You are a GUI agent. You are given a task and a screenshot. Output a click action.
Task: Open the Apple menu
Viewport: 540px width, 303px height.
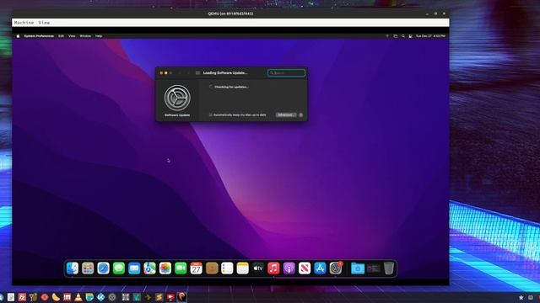click(18, 36)
